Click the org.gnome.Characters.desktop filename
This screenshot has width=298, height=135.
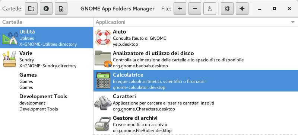point(144,109)
